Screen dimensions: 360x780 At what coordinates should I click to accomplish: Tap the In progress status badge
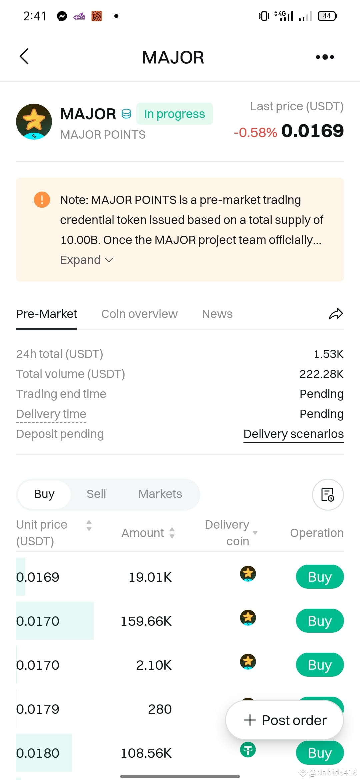point(174,114)
